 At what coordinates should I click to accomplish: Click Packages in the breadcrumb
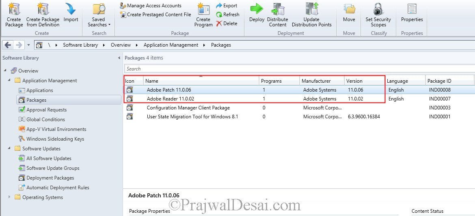221,45
